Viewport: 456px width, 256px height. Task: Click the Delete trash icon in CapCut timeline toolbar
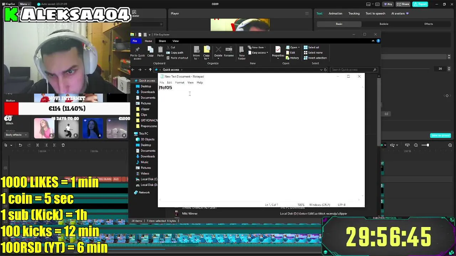63,145
